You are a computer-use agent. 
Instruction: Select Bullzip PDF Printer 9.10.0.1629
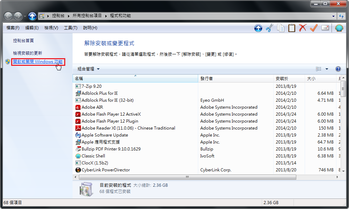click(111, 149)
